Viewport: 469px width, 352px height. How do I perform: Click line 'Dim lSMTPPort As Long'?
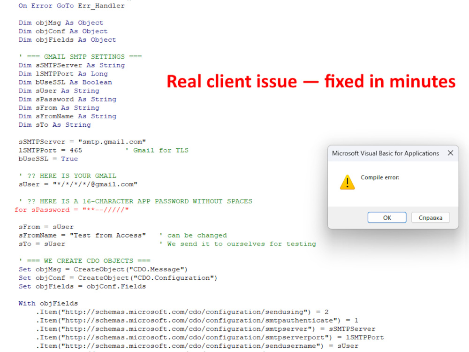tap(63, 74)
